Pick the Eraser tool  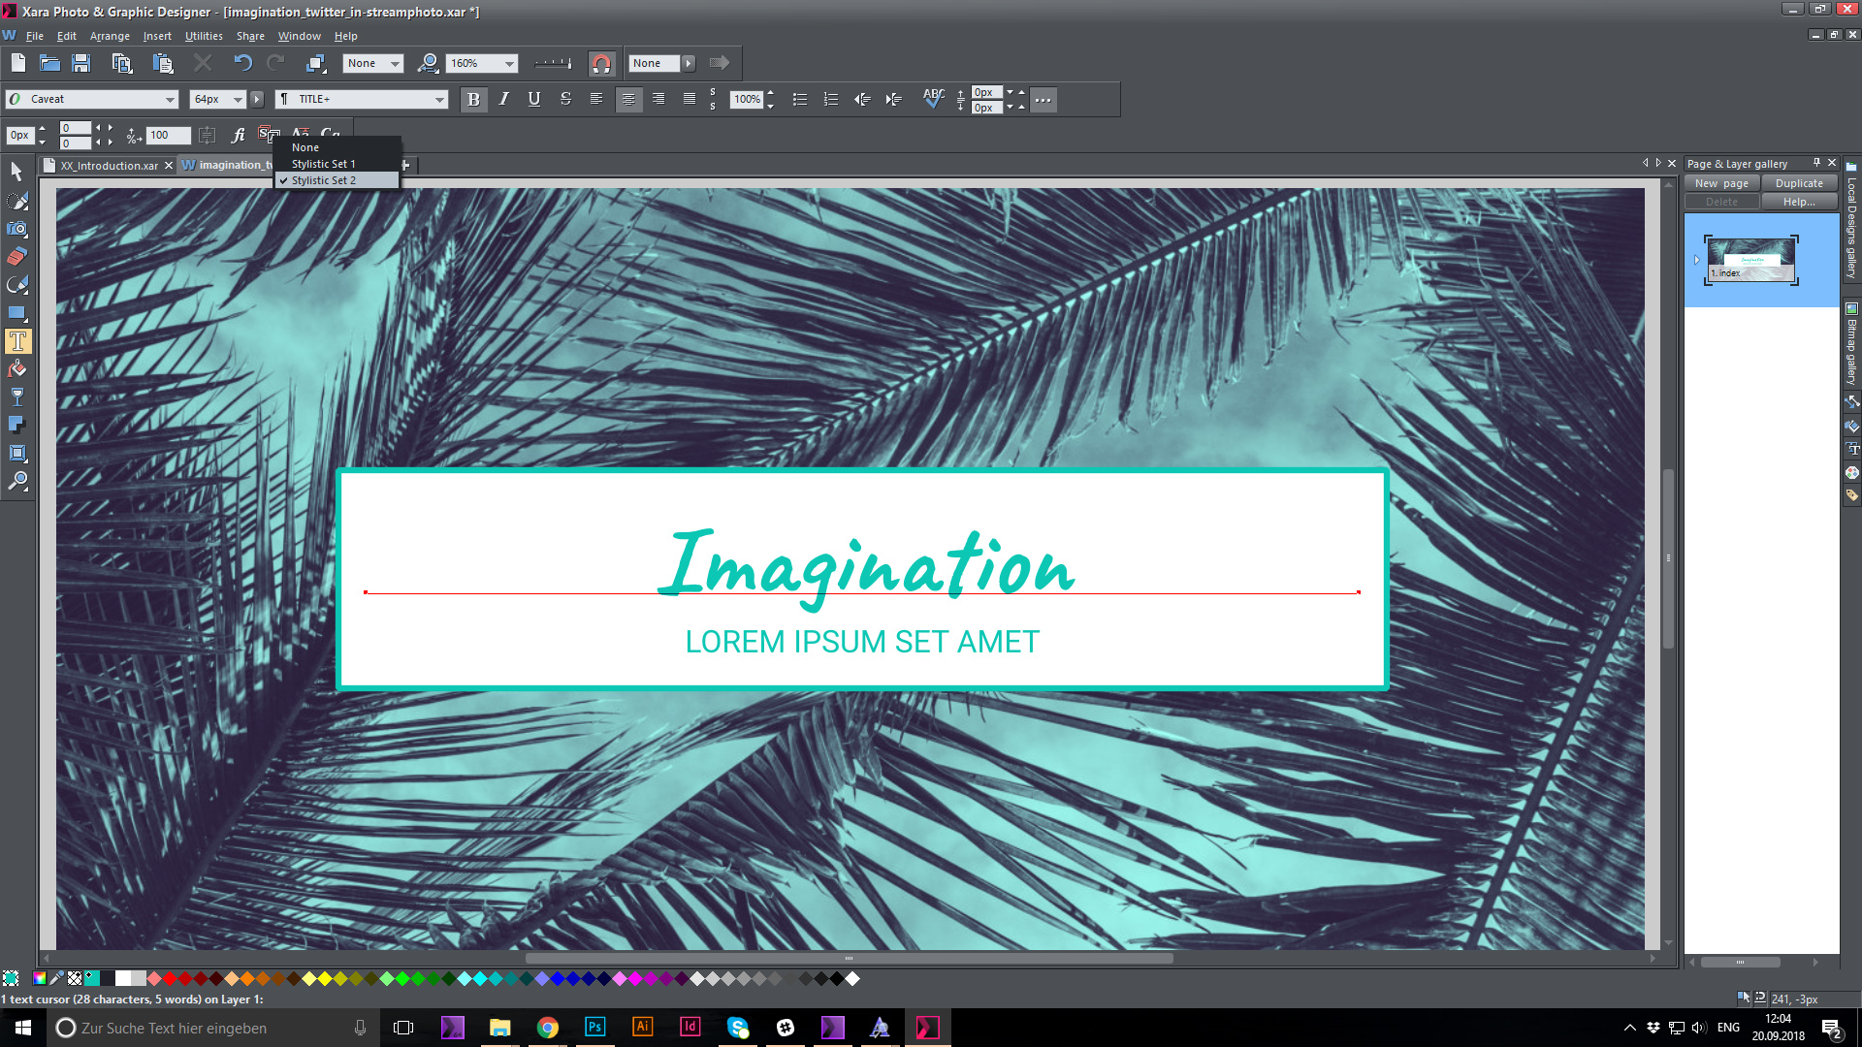pyautogui.click(x=16, y=256)
